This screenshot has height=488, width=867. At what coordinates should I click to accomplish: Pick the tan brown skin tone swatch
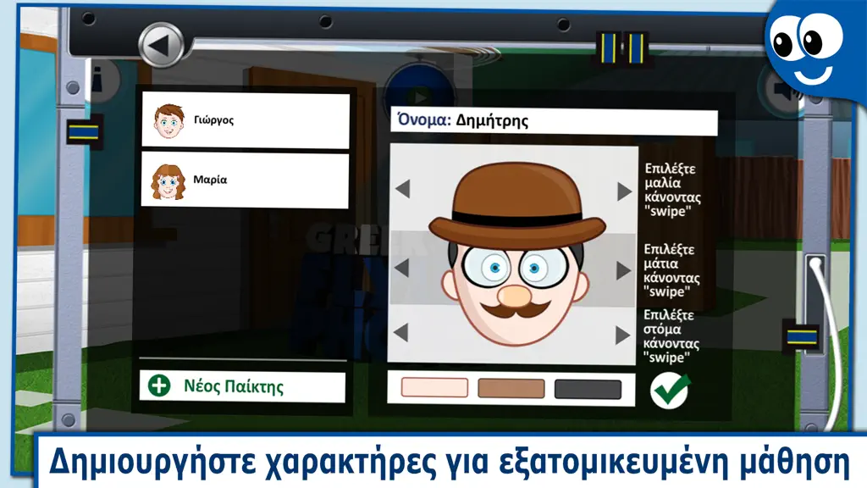(x=511, y=388)
